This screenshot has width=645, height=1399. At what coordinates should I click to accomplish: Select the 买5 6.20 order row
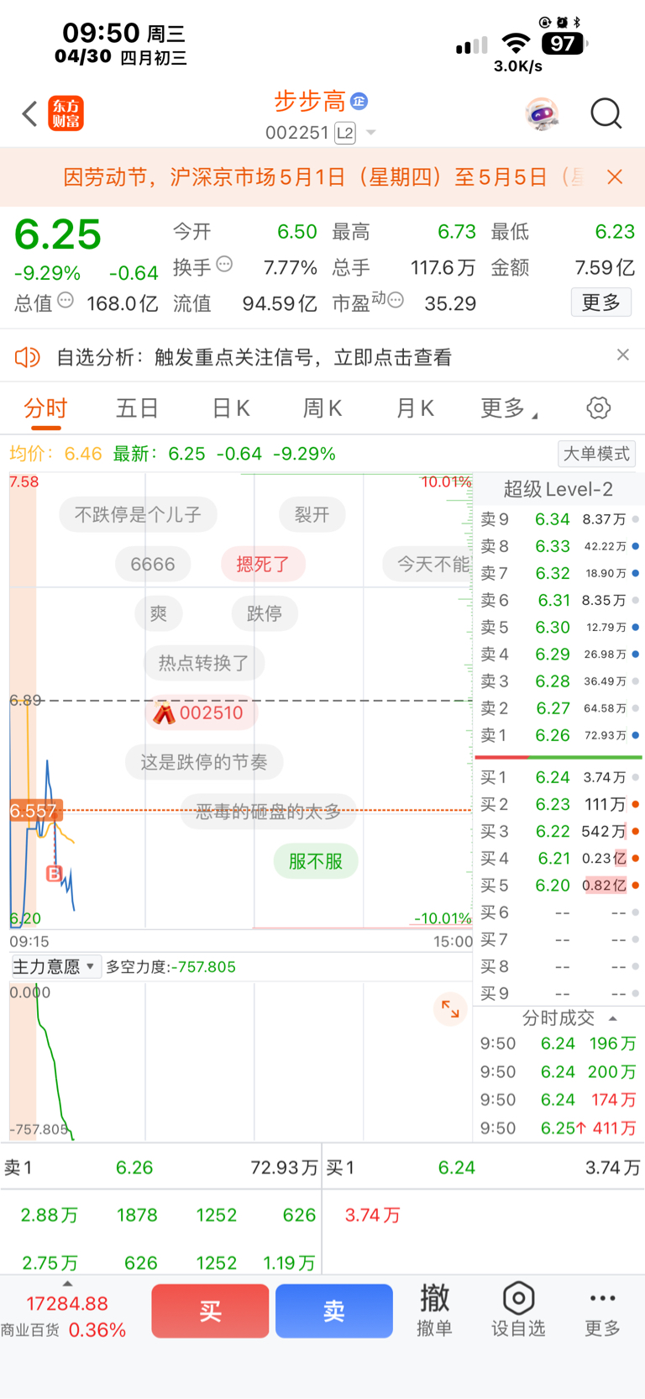[559, 885]
